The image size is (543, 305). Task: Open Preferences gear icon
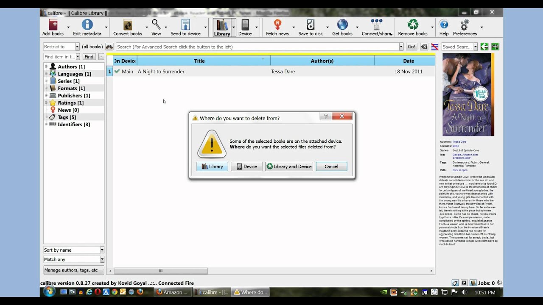click(465, 25)
